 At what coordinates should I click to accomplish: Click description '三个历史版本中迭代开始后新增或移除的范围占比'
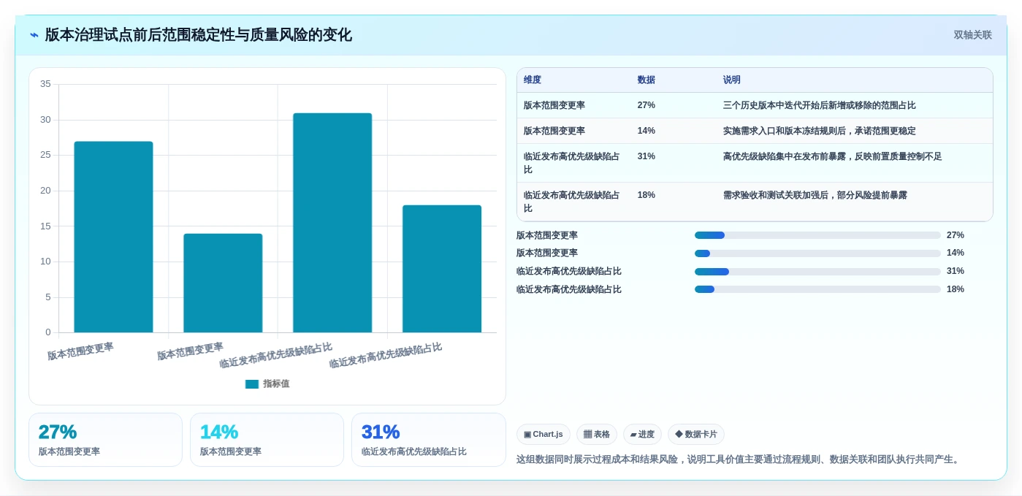coord(819,105)
